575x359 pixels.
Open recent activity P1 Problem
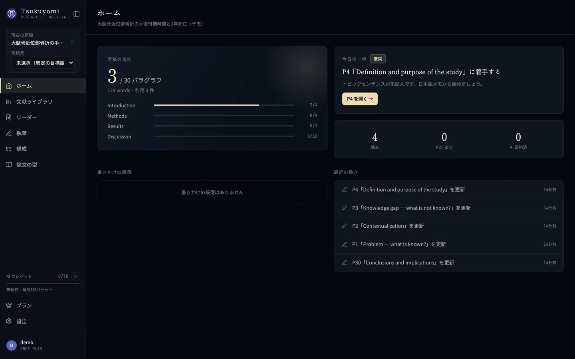449,245
